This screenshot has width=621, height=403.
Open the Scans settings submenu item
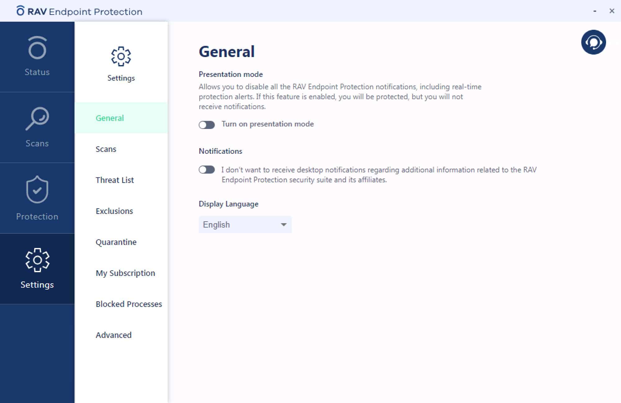tap(121, 149)
